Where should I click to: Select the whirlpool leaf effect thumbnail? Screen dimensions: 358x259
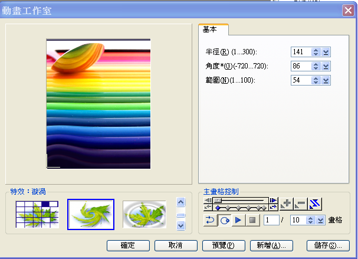click(91, 214)
